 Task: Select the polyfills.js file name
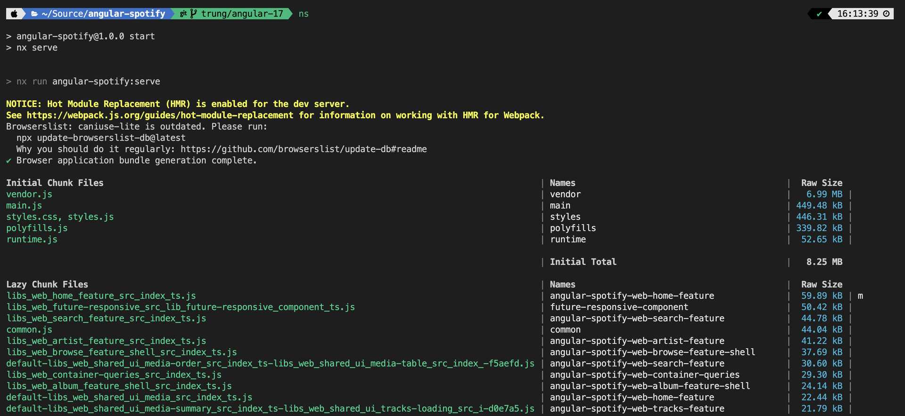(37, 228)
